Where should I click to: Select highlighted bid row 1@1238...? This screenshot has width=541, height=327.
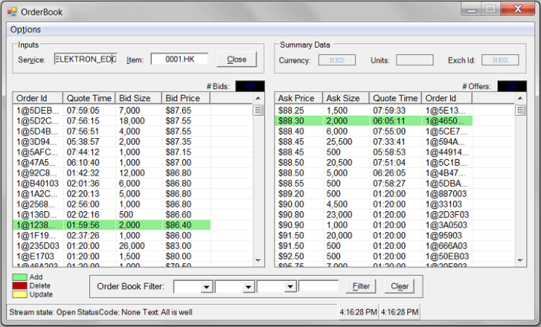(111, 225)
